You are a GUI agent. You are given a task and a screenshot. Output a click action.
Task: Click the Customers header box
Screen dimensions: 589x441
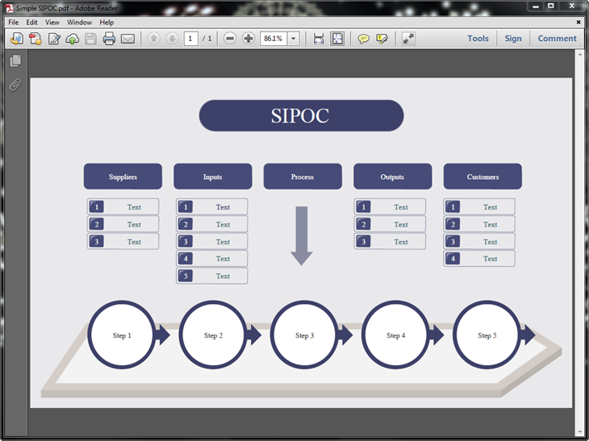[x=482, y=177]
